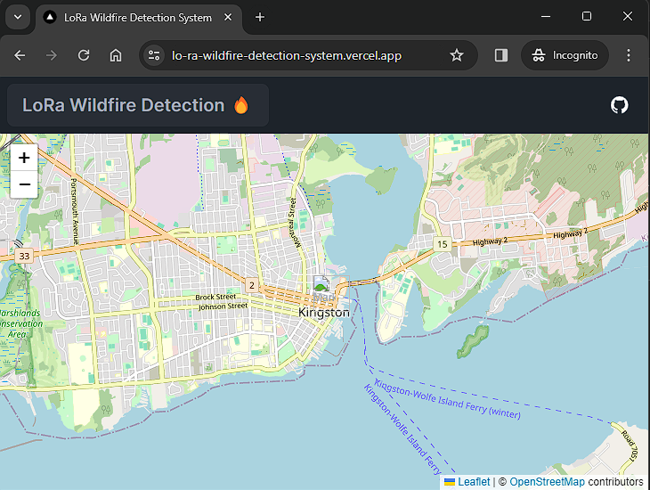The image size is (650, 490).
Task: Reload the page
Action: click(84, 55)
